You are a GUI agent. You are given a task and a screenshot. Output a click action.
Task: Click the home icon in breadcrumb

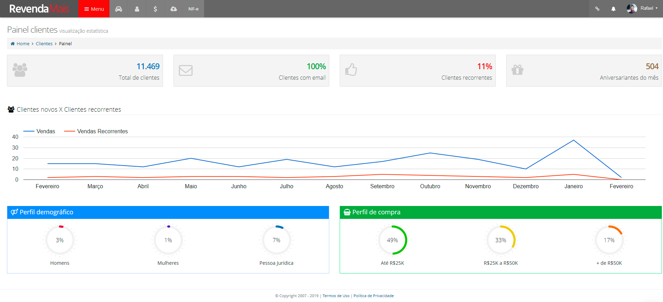[13, 44]
